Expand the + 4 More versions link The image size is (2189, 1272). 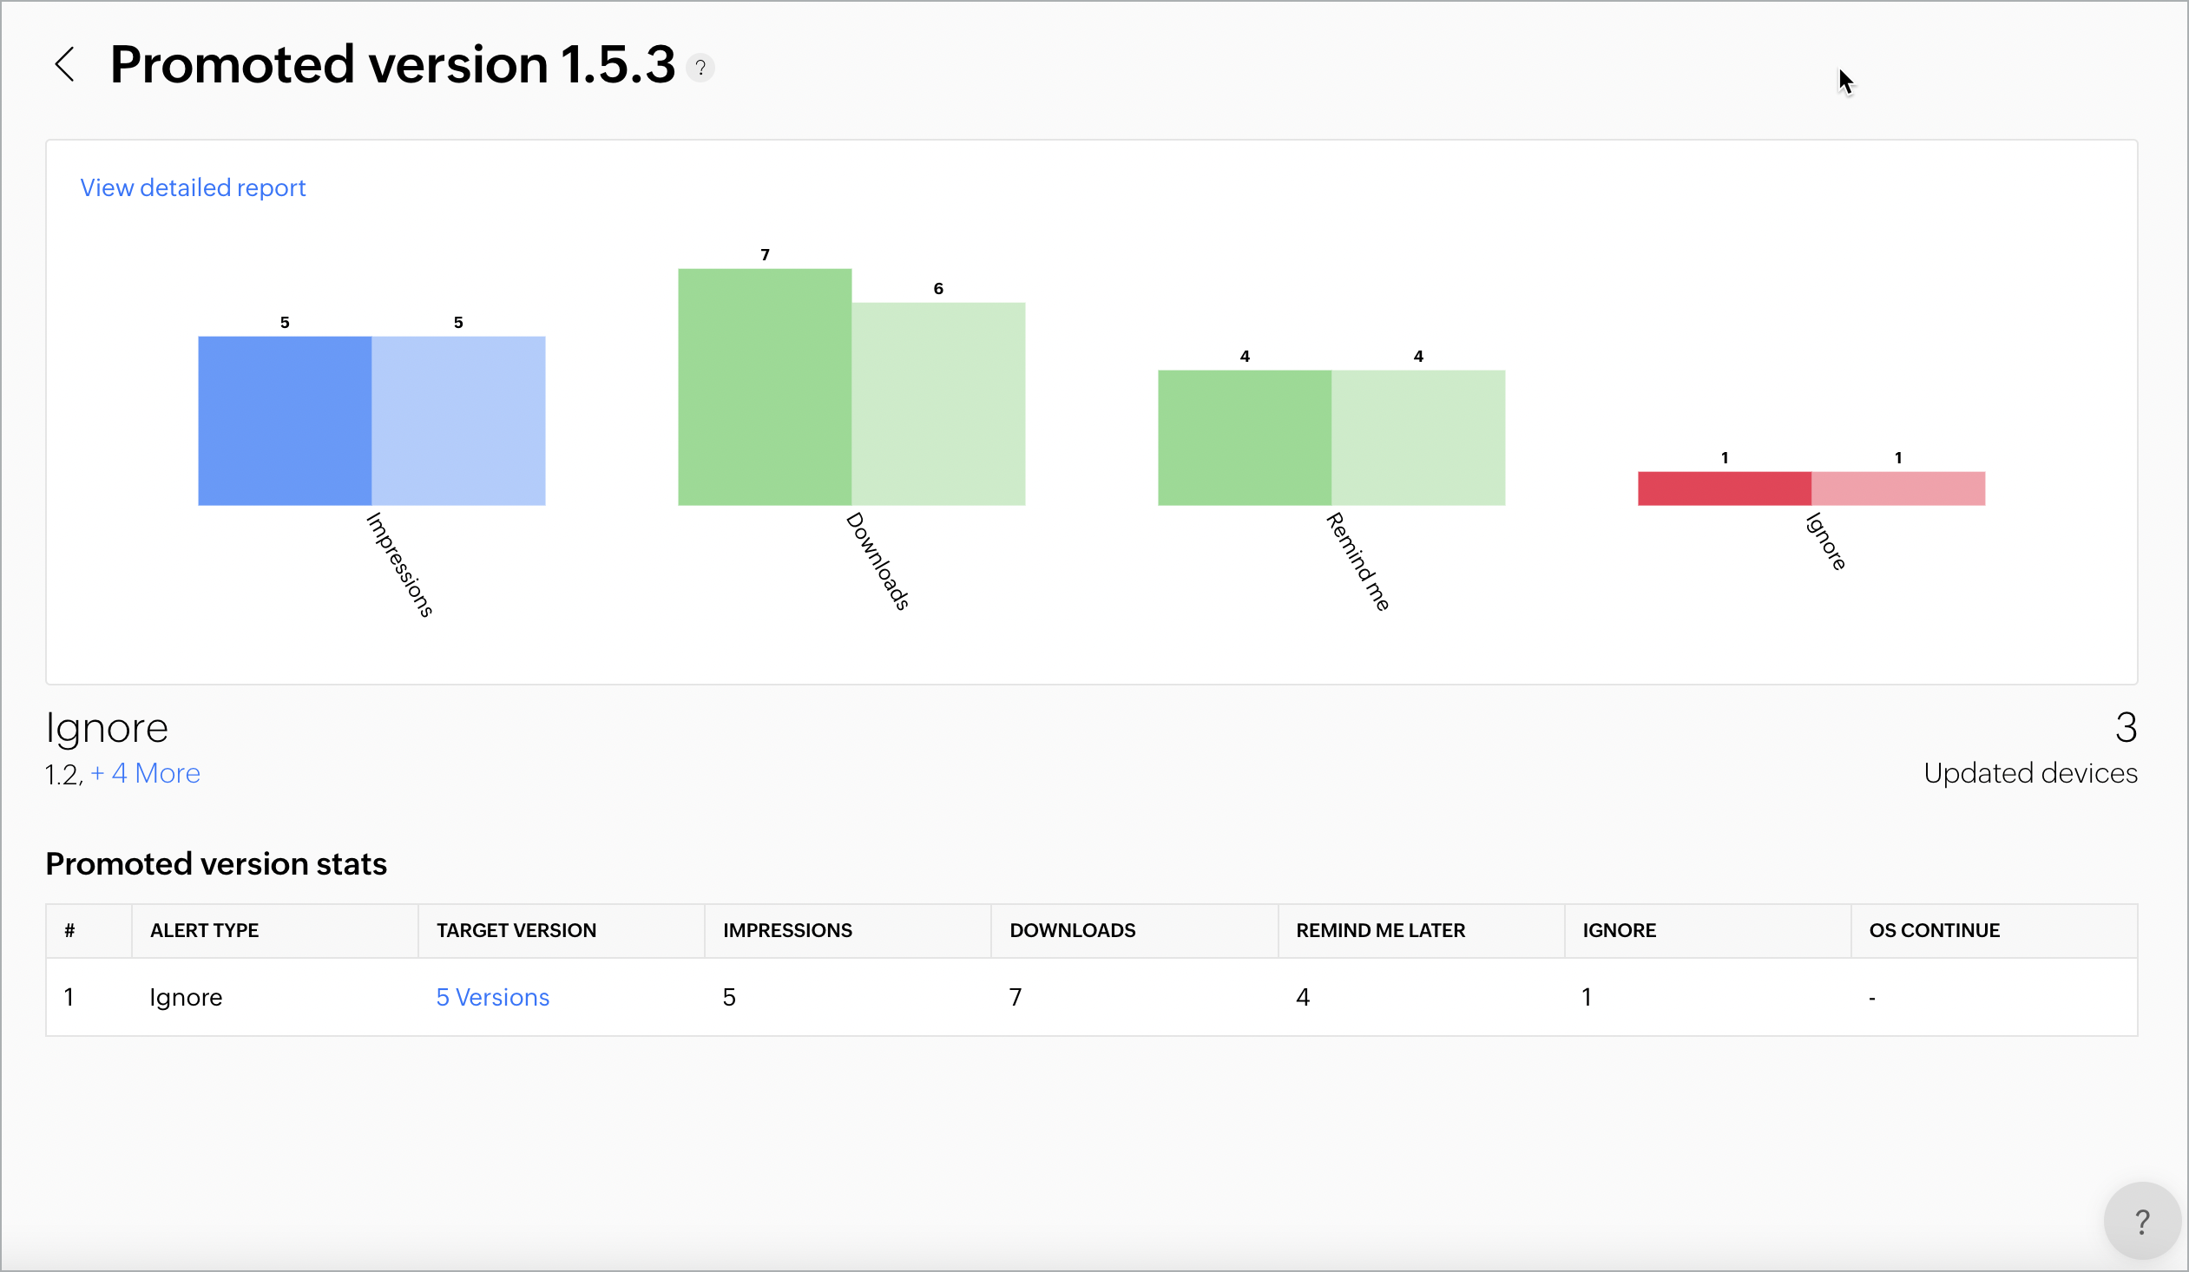pyautogui.click(x=145, y=773)
